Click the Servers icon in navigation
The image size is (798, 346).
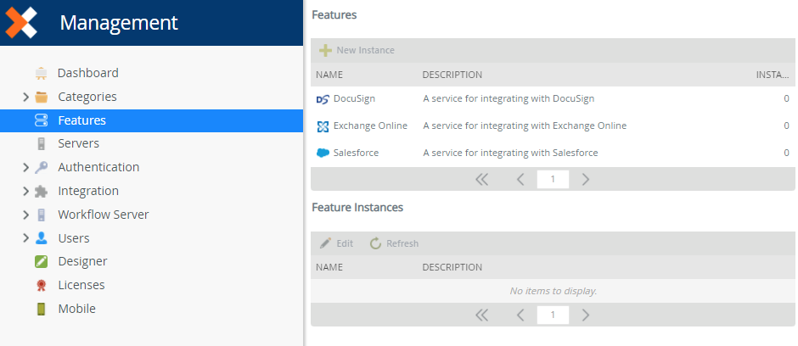tap(41, 143)
